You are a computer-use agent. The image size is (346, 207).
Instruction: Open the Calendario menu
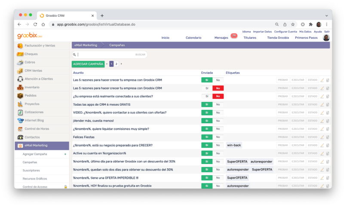(x=193, y=38)
